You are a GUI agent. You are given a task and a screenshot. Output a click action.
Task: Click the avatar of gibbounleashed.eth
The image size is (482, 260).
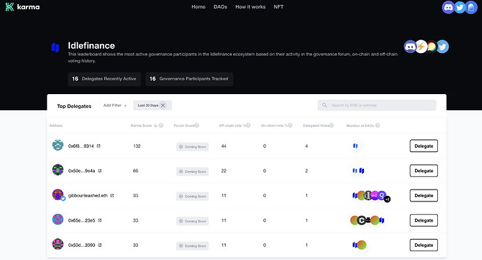tap(58, 194)
